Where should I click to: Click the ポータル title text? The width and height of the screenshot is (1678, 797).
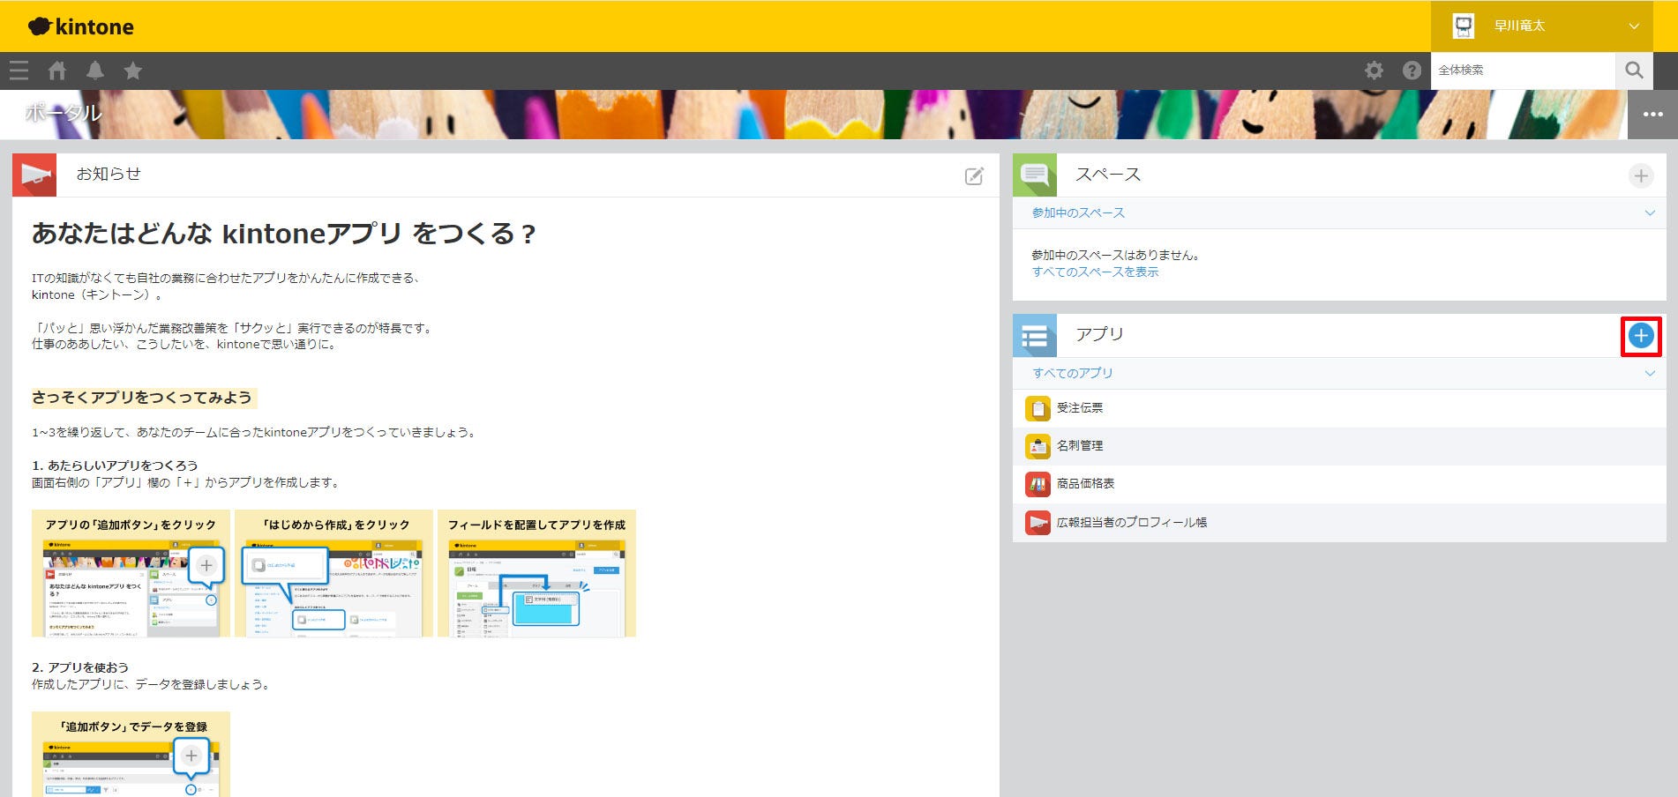tap(64, 113)
